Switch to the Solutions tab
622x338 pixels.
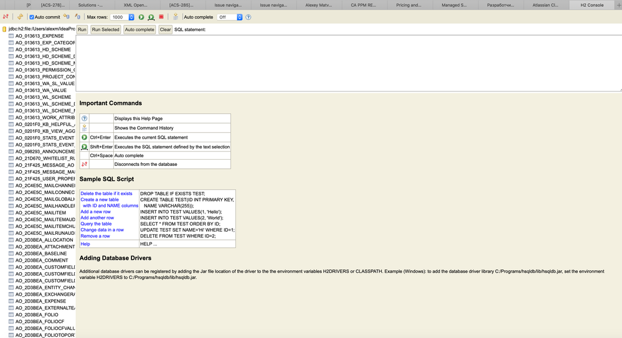[90, 5]
